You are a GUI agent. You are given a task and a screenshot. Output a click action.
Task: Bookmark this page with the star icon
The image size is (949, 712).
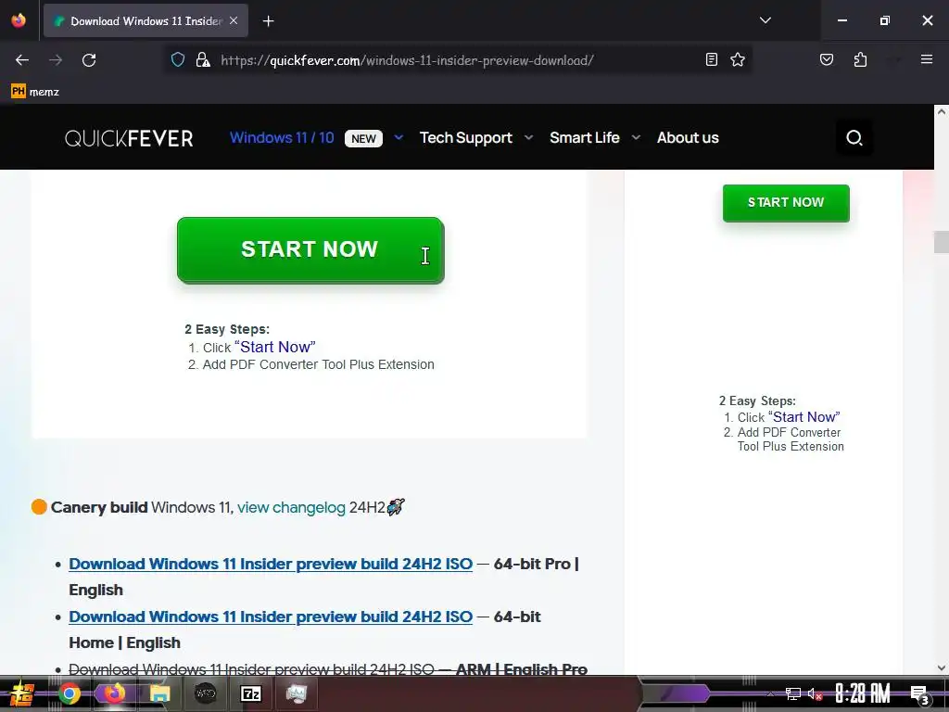click(x=737, y=59)
